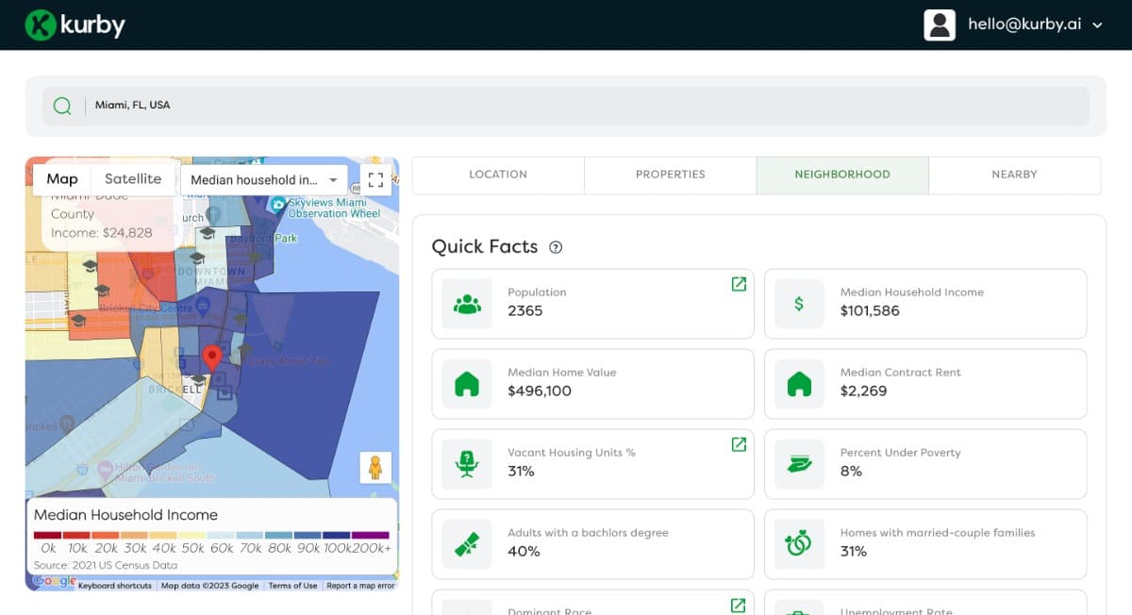This screenshot has width=1132, height=615.
Task: Switch map view to Satellite
Action: tap(133, 179)
